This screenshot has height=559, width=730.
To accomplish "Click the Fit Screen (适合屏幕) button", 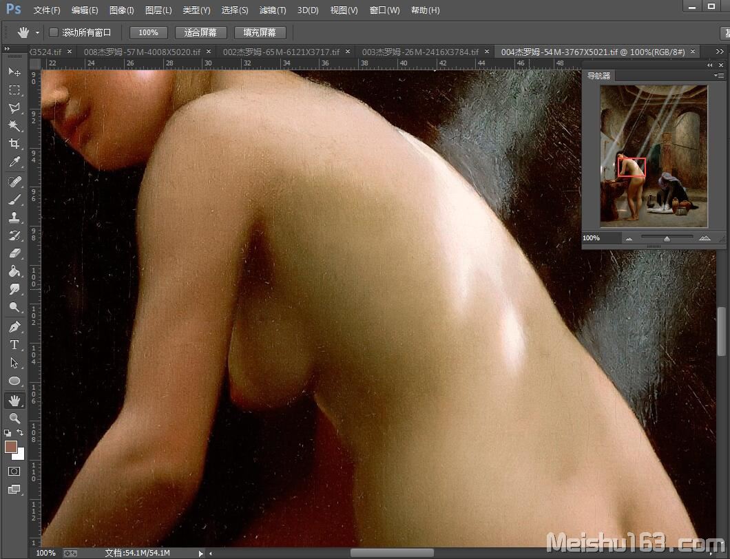I will coord(200,32).
